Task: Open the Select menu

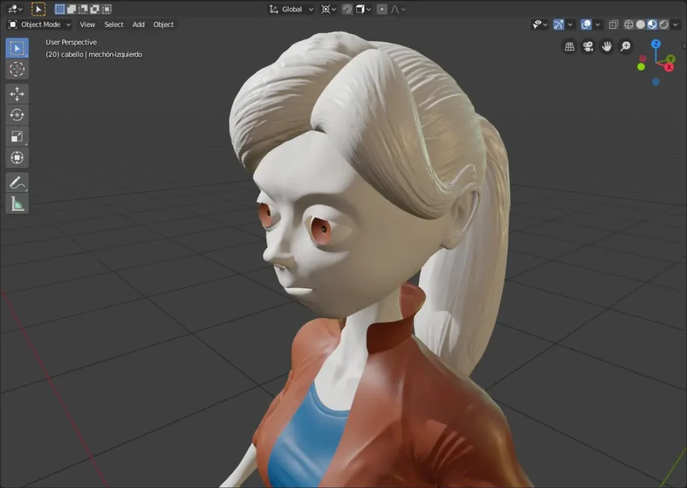Action: pos(113,25)
